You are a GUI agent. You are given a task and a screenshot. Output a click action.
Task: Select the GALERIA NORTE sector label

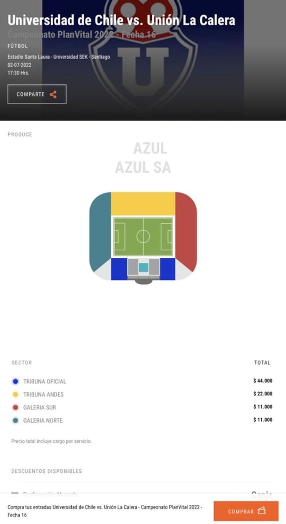point(43,420)
